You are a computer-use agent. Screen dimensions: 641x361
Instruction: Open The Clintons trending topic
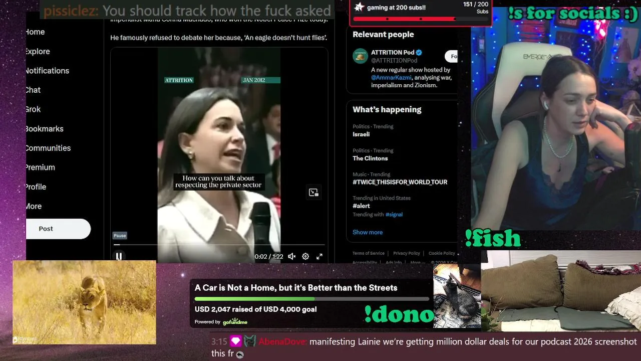point(370,158)
